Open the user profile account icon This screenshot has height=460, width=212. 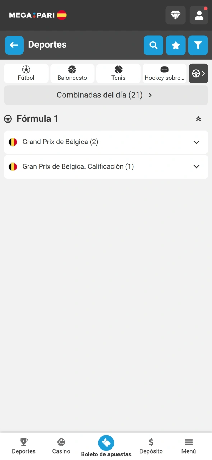(199, 15)
